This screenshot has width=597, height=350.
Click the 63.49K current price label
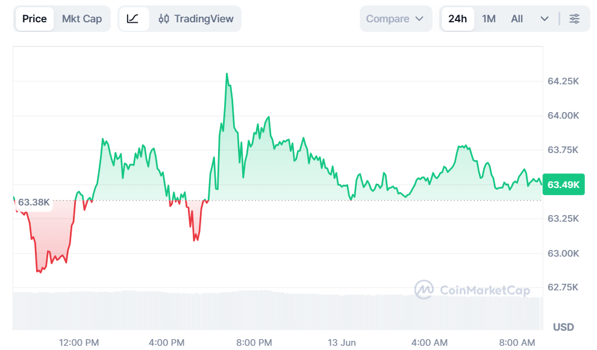(x=563, y=184)
